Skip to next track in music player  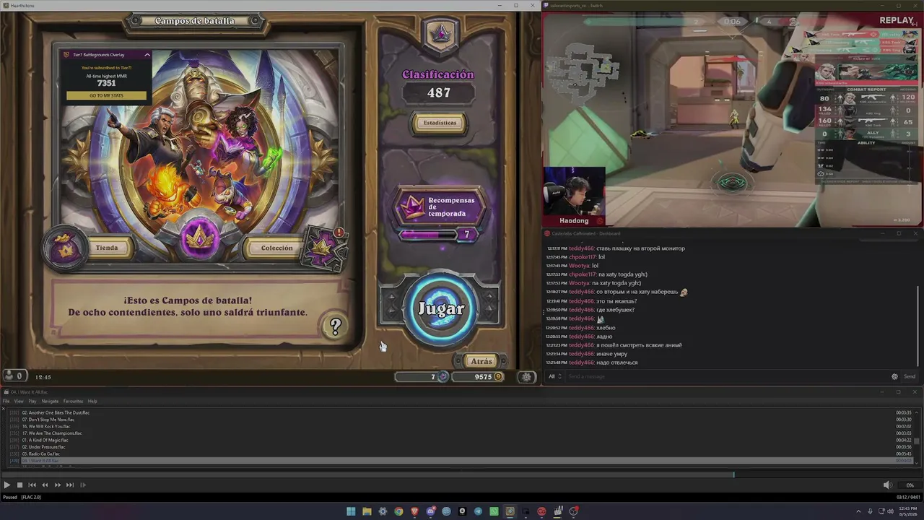click(x=70, y=485)
